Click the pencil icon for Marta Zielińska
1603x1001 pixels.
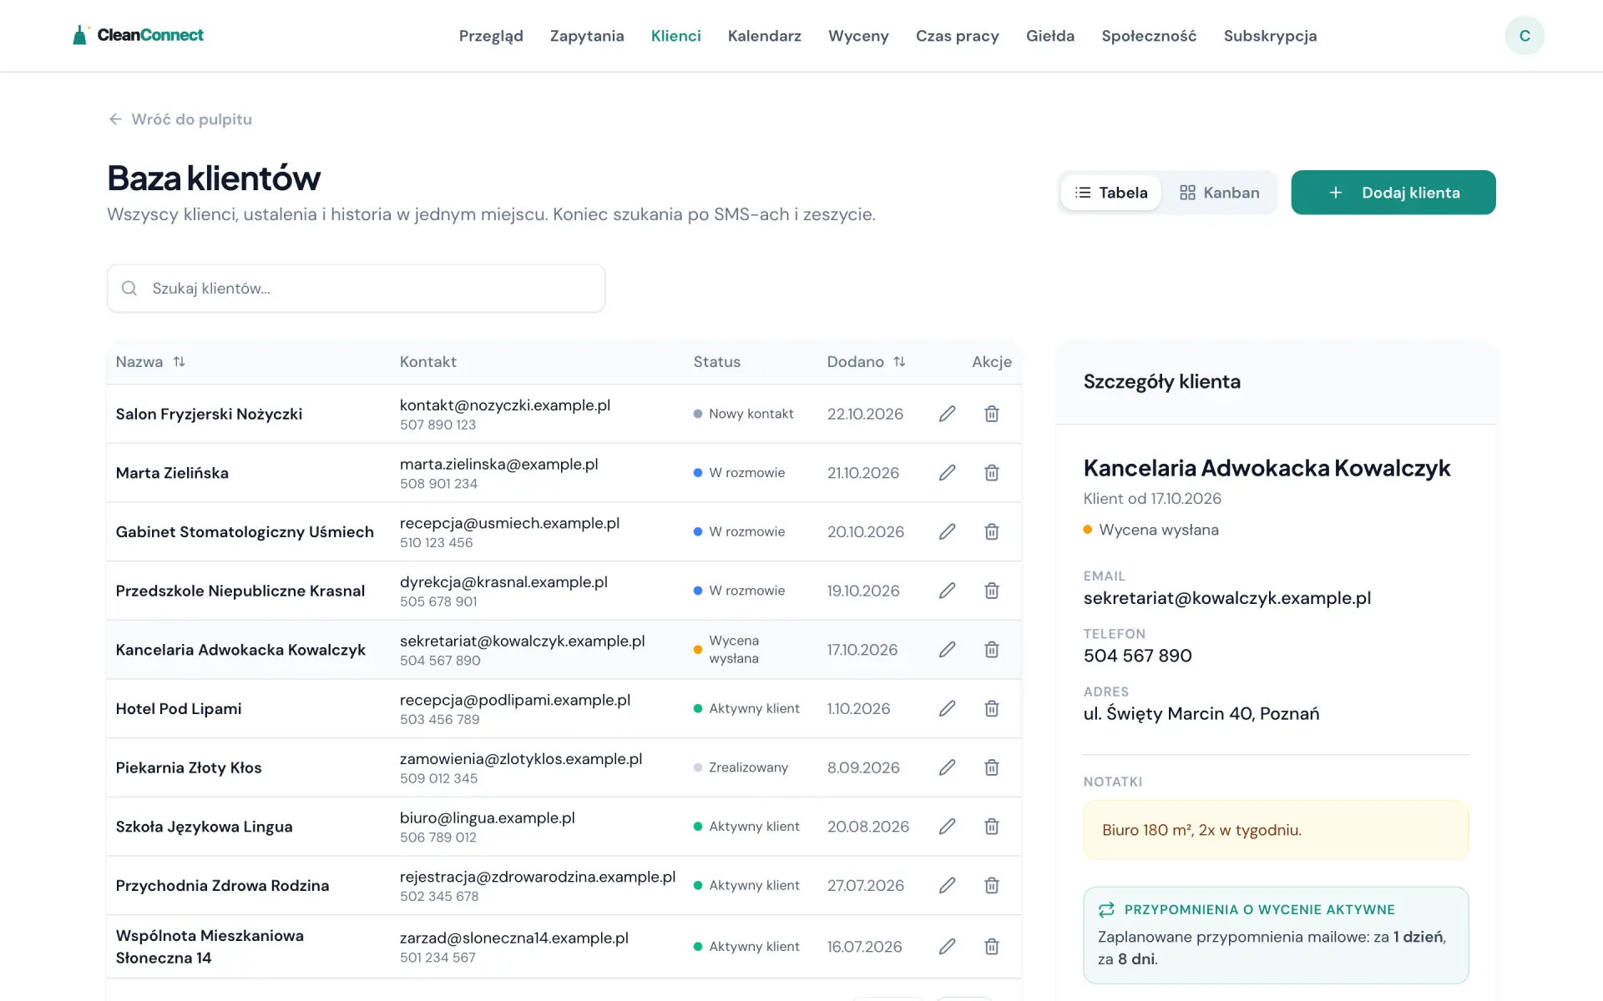[947, 473]
